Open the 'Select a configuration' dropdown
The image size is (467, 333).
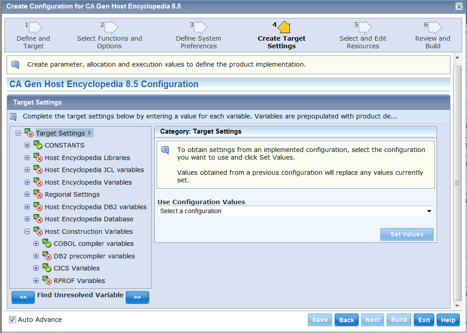(295, 211)
